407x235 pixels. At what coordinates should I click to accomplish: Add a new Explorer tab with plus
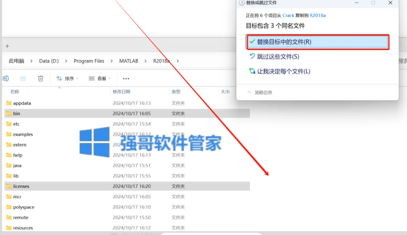click(7, 46)
